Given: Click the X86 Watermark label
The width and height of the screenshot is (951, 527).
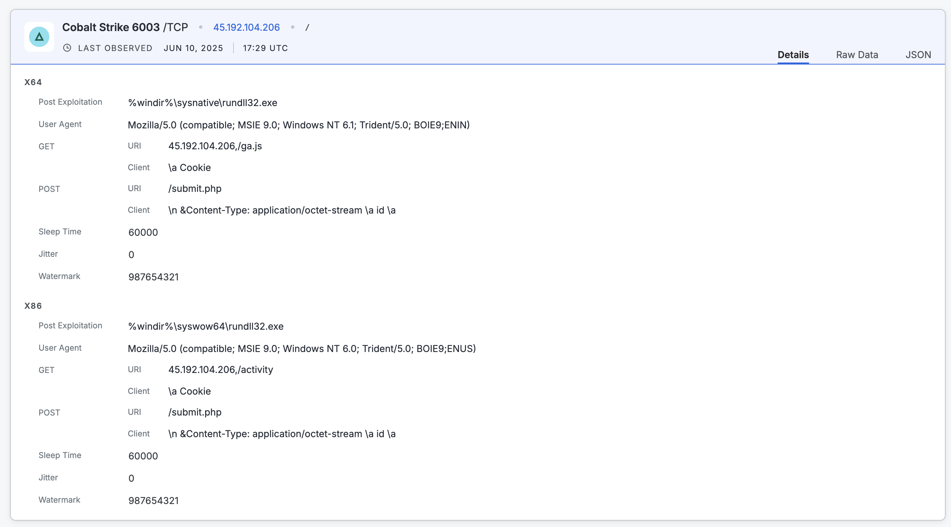Looking at the screenshot, I should [x=59, y=500].
